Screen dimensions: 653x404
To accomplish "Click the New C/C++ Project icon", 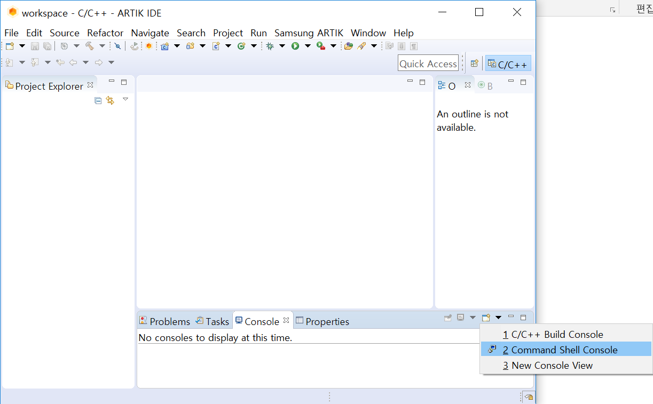I will 165,46.
